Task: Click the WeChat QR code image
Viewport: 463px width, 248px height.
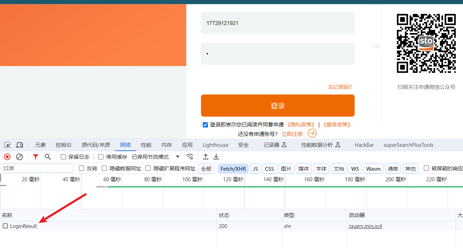Action: click(426, 44)
